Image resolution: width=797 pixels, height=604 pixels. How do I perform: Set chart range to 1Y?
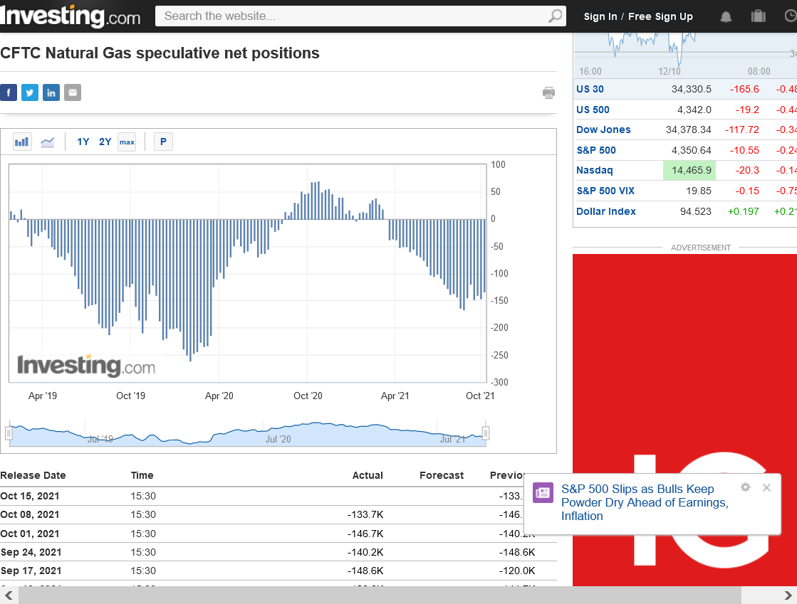point(83,142)
